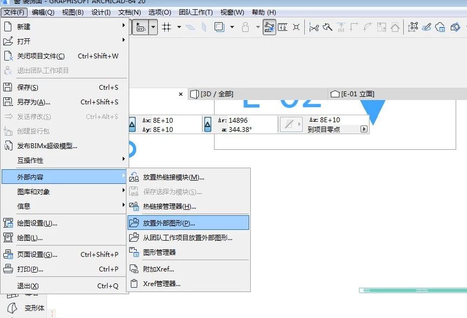Choose 另存为(A)... menu entry
467x318 pixels.
click(65, 102)
